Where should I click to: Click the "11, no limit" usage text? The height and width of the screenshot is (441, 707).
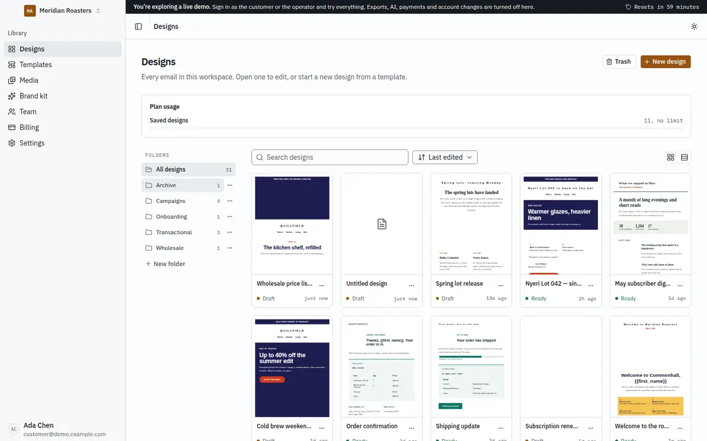coord(663,121)
